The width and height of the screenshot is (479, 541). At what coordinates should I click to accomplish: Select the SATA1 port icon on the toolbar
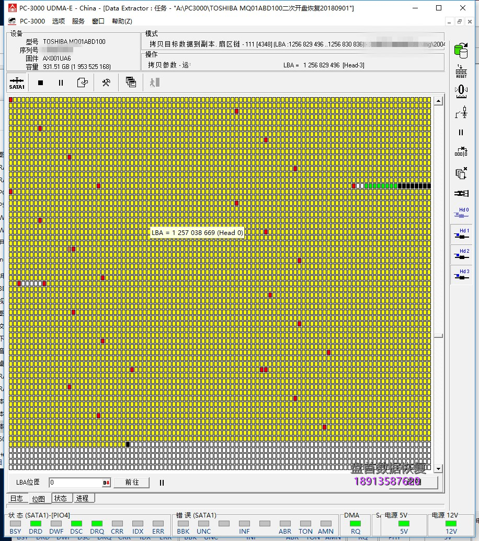coord(16,83)
